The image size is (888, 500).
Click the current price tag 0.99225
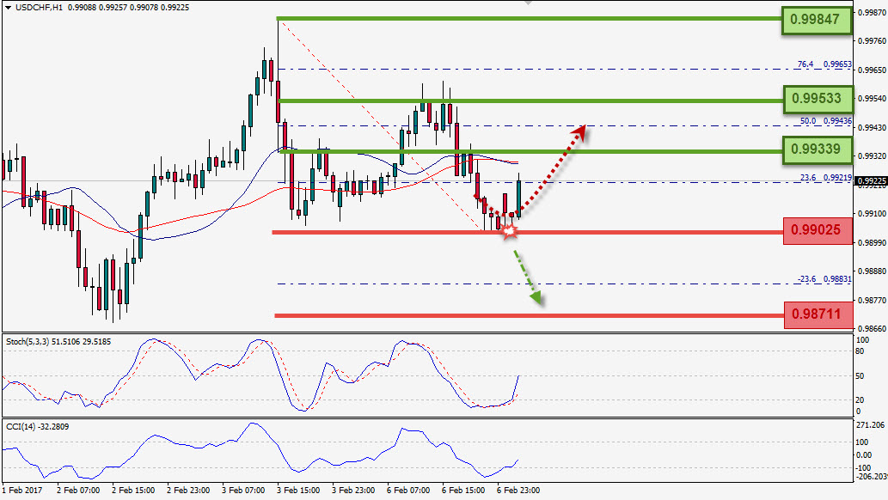click(x=872, y=181)
